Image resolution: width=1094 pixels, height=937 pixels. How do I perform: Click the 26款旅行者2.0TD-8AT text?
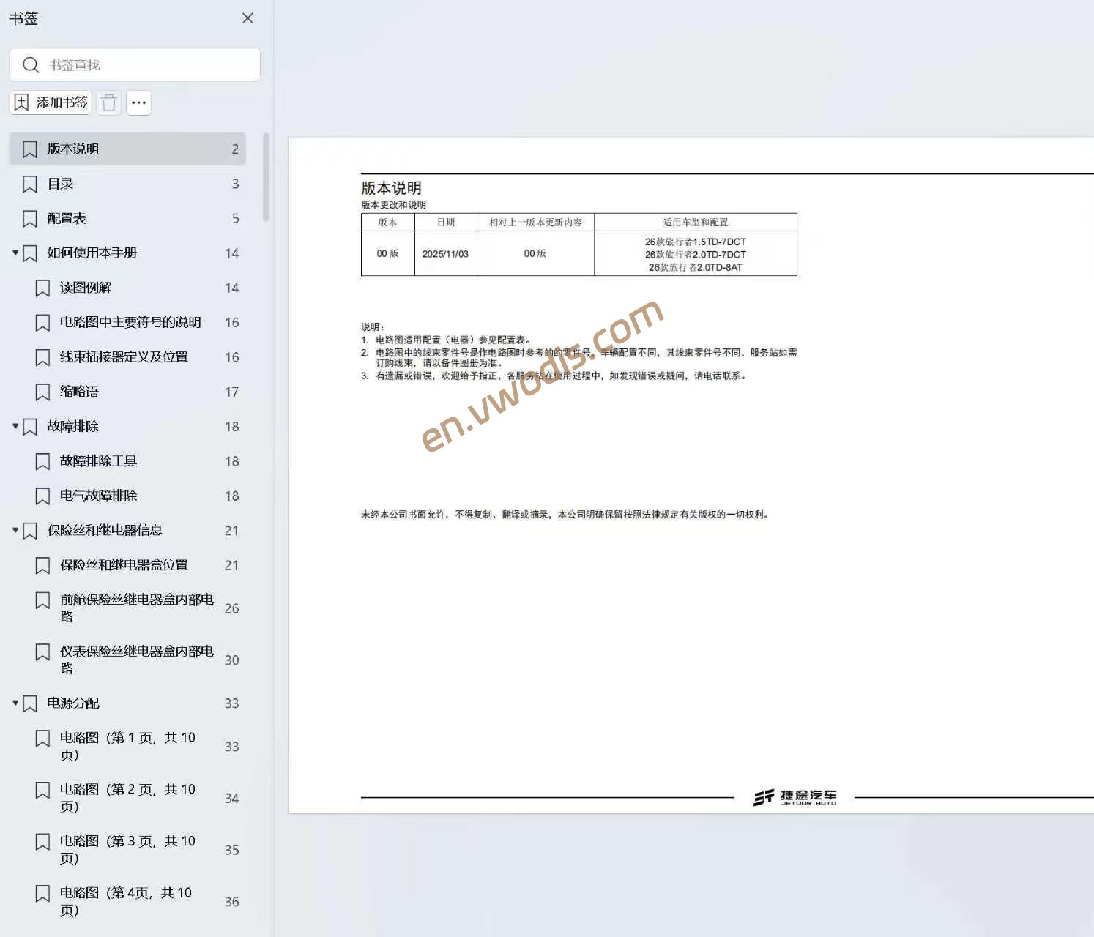696,267
